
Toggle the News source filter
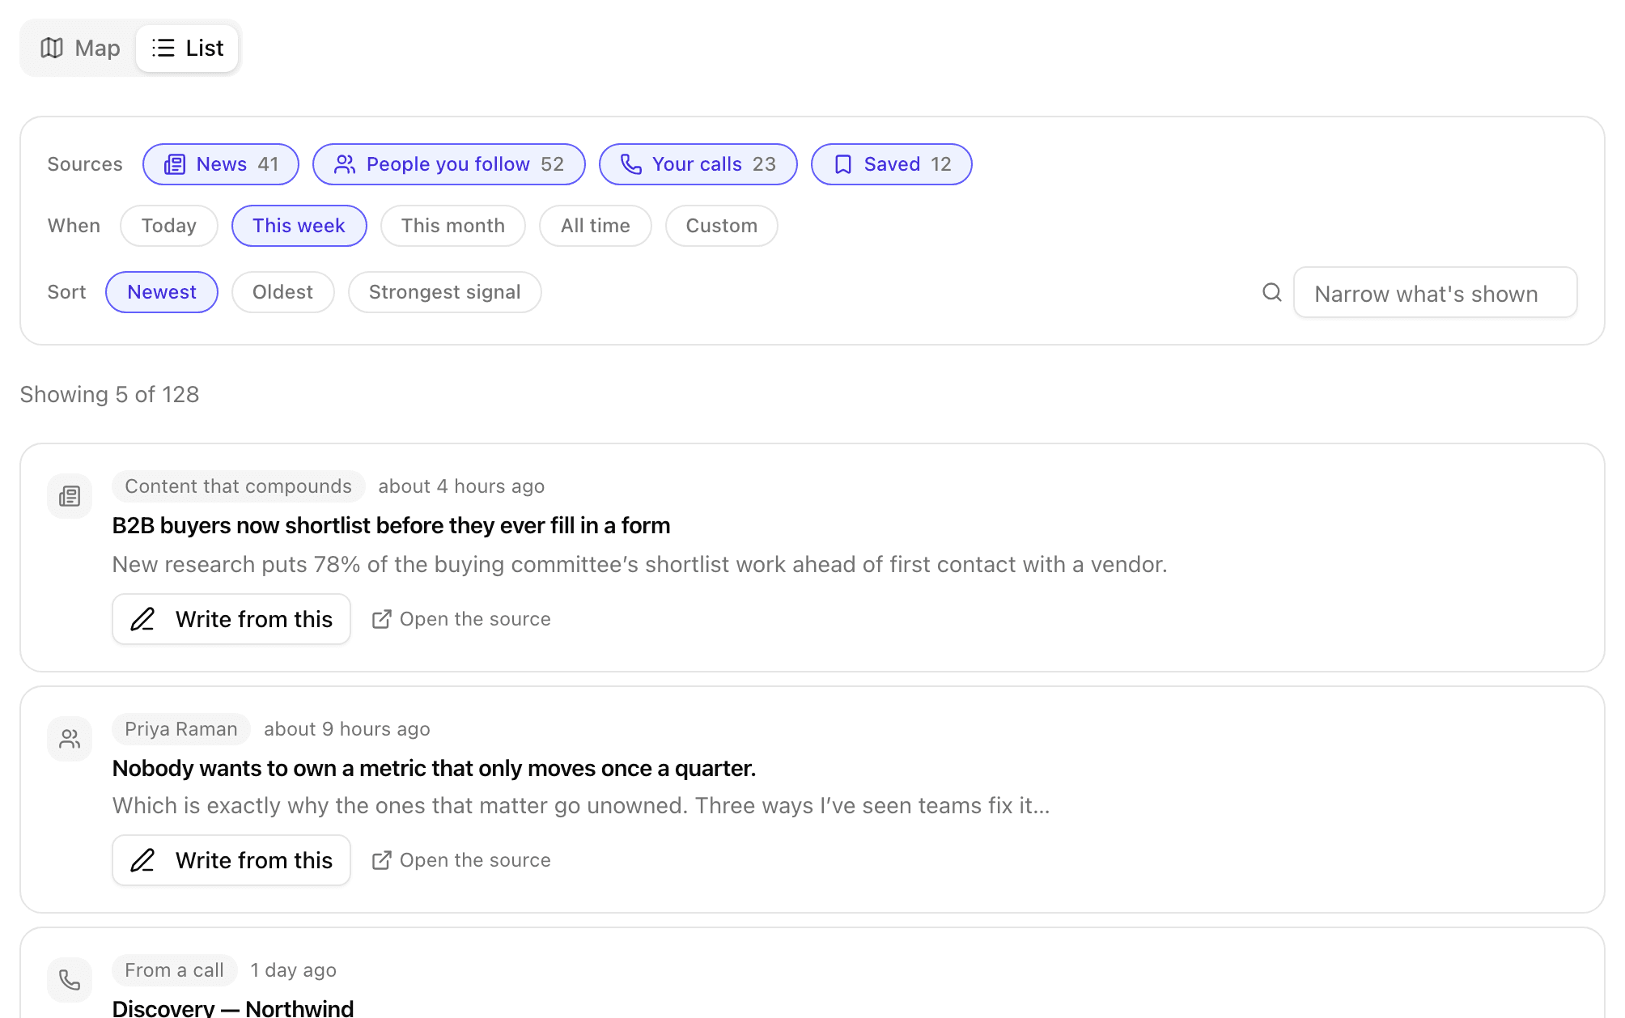click(221, 164)
